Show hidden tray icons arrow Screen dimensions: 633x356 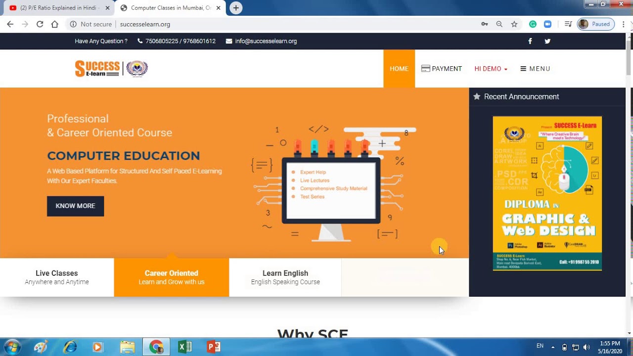(553, 347)
